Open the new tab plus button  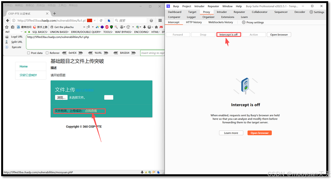coord(54,14)
